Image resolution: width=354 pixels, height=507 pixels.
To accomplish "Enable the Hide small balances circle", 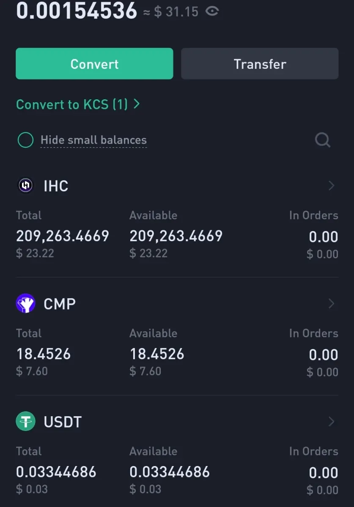I will (x=25, y=140).
